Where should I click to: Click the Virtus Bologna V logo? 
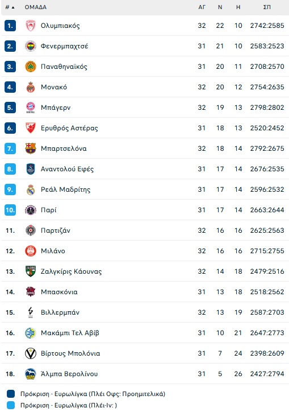31,353
